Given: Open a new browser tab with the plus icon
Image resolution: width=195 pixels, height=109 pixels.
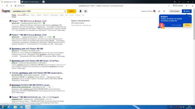Looking at the screenshot, I should 43,2.
